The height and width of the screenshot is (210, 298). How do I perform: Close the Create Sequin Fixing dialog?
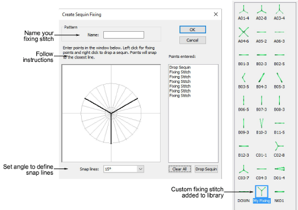[x=216, y=14]
